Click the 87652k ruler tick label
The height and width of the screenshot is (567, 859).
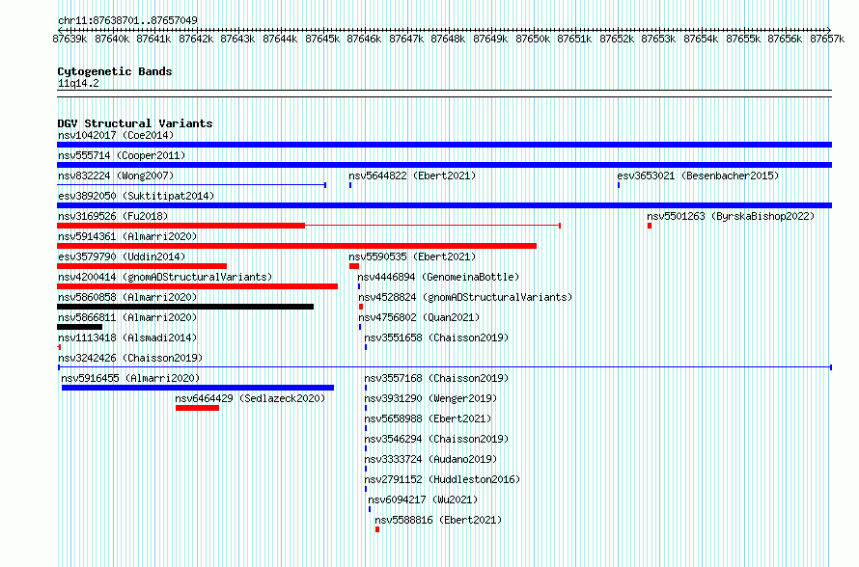(617, 39)
